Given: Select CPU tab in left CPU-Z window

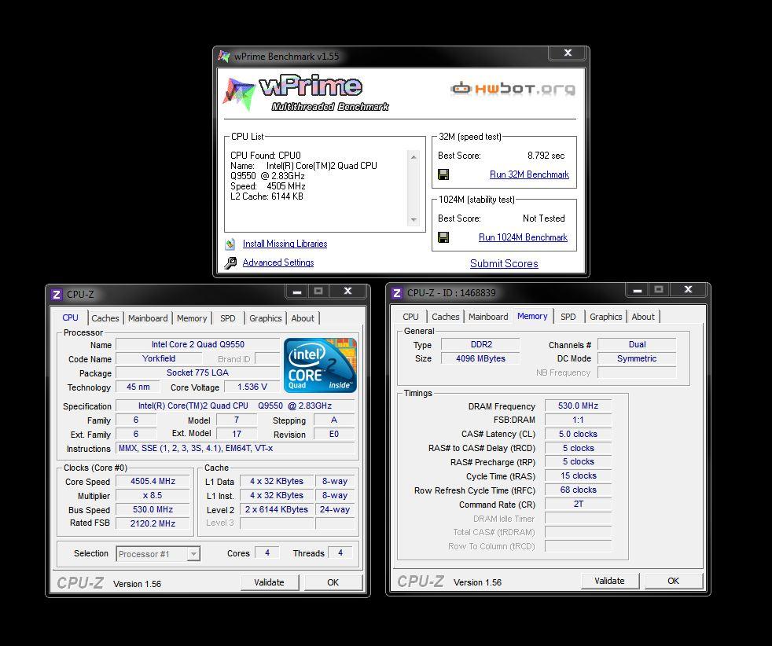Looking at the screenshot, I should [71, 317].
